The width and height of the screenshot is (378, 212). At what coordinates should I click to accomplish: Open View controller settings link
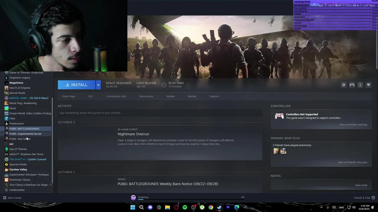353,125
